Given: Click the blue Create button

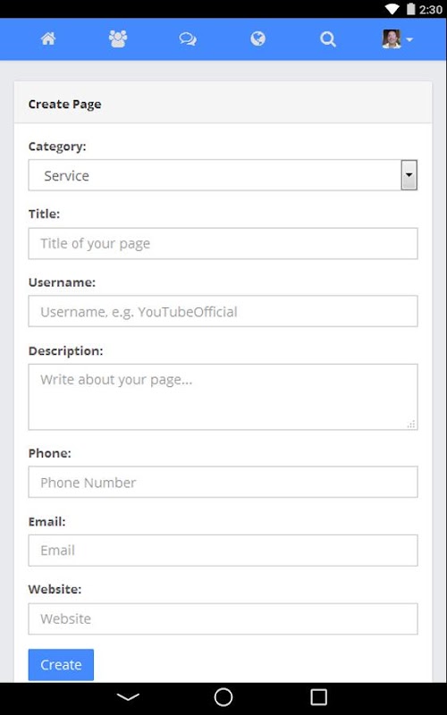Looking at the screenshot, I should 61,665.
